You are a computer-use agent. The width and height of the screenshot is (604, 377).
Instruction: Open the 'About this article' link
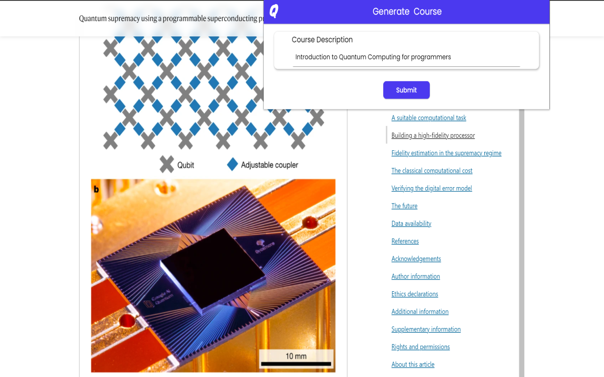(412, 364)
